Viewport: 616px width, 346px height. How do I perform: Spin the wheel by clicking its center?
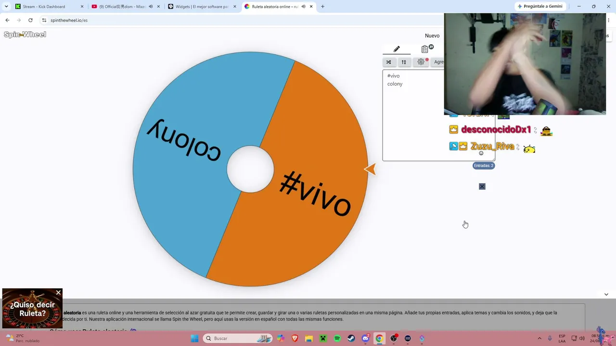[250, 169]
